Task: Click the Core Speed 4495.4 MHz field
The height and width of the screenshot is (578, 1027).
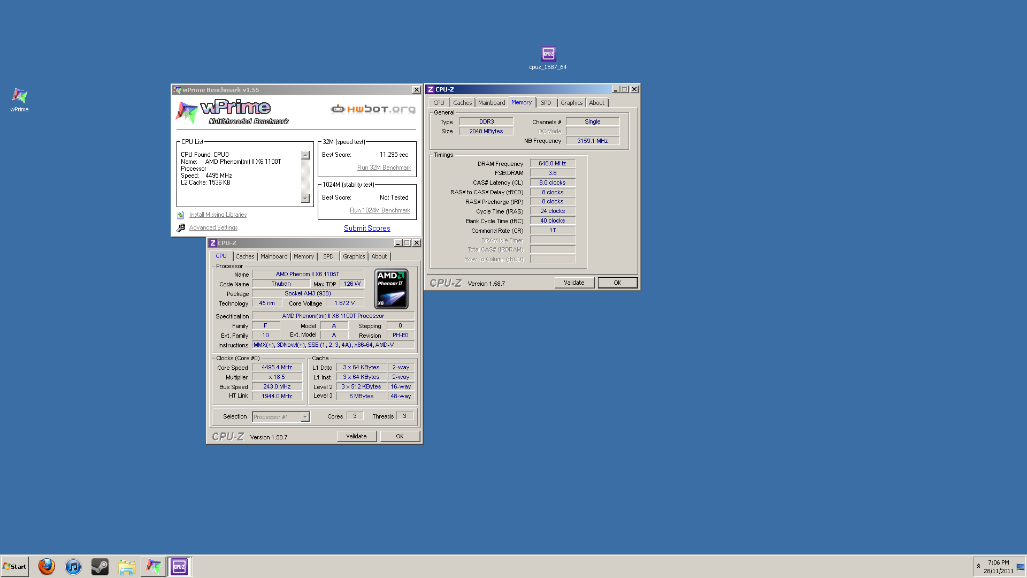Action: 277,367
